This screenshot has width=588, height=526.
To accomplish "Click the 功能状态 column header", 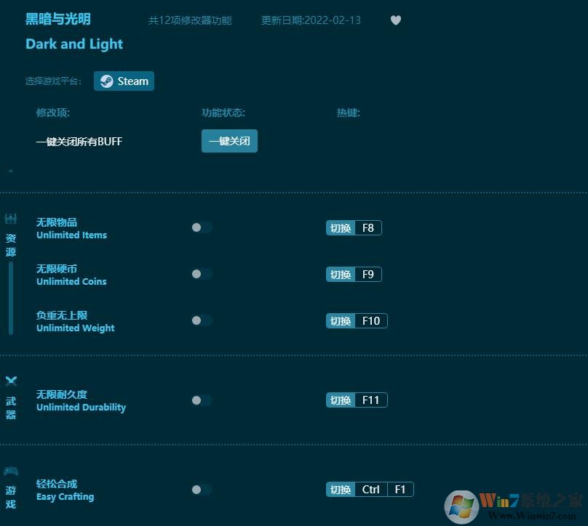I will pos(223,113).
